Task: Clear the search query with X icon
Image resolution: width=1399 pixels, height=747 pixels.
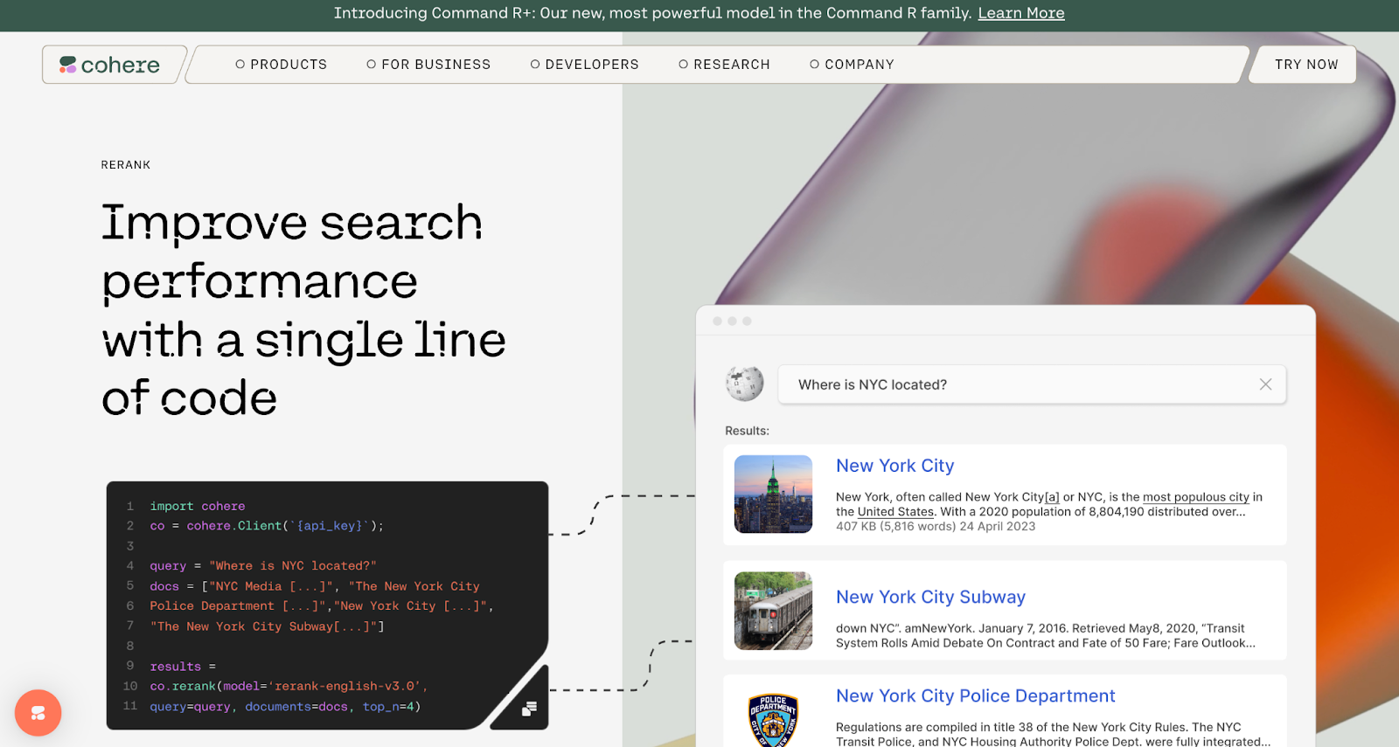Action: [1265, 384]
